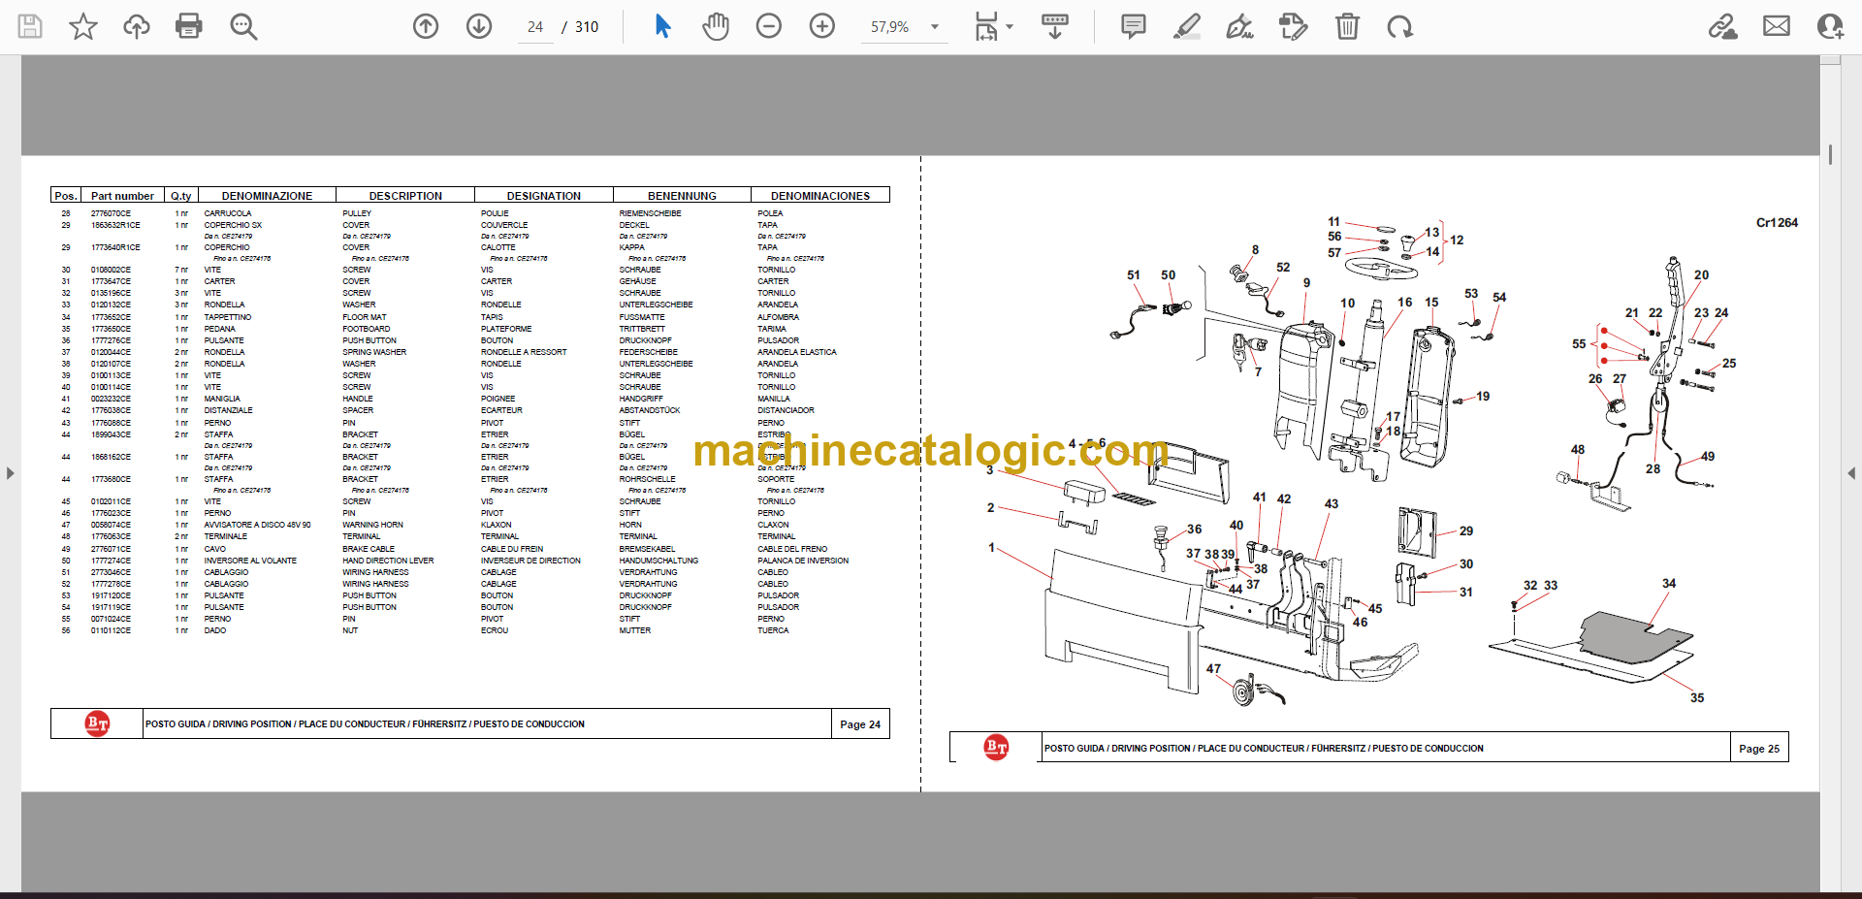Share a link to the document

[x=1722, y=26]
